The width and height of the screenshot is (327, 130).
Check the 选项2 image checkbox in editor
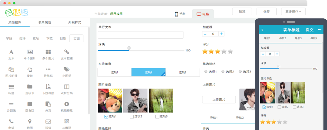point(132,117)
